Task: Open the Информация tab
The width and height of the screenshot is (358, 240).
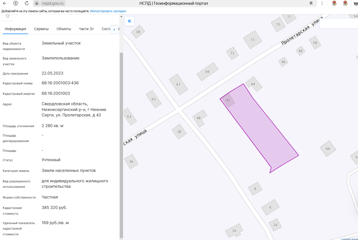Action: [15, 29]
